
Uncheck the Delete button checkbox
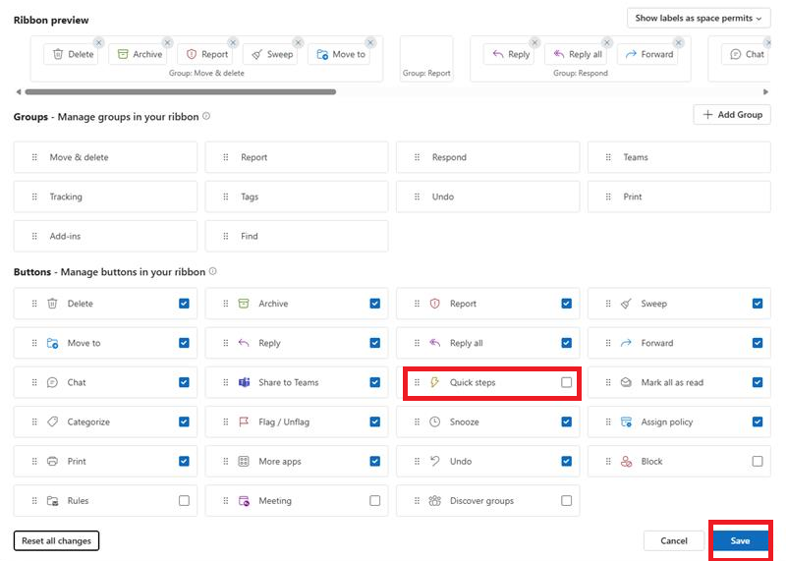tap(184, 304)
